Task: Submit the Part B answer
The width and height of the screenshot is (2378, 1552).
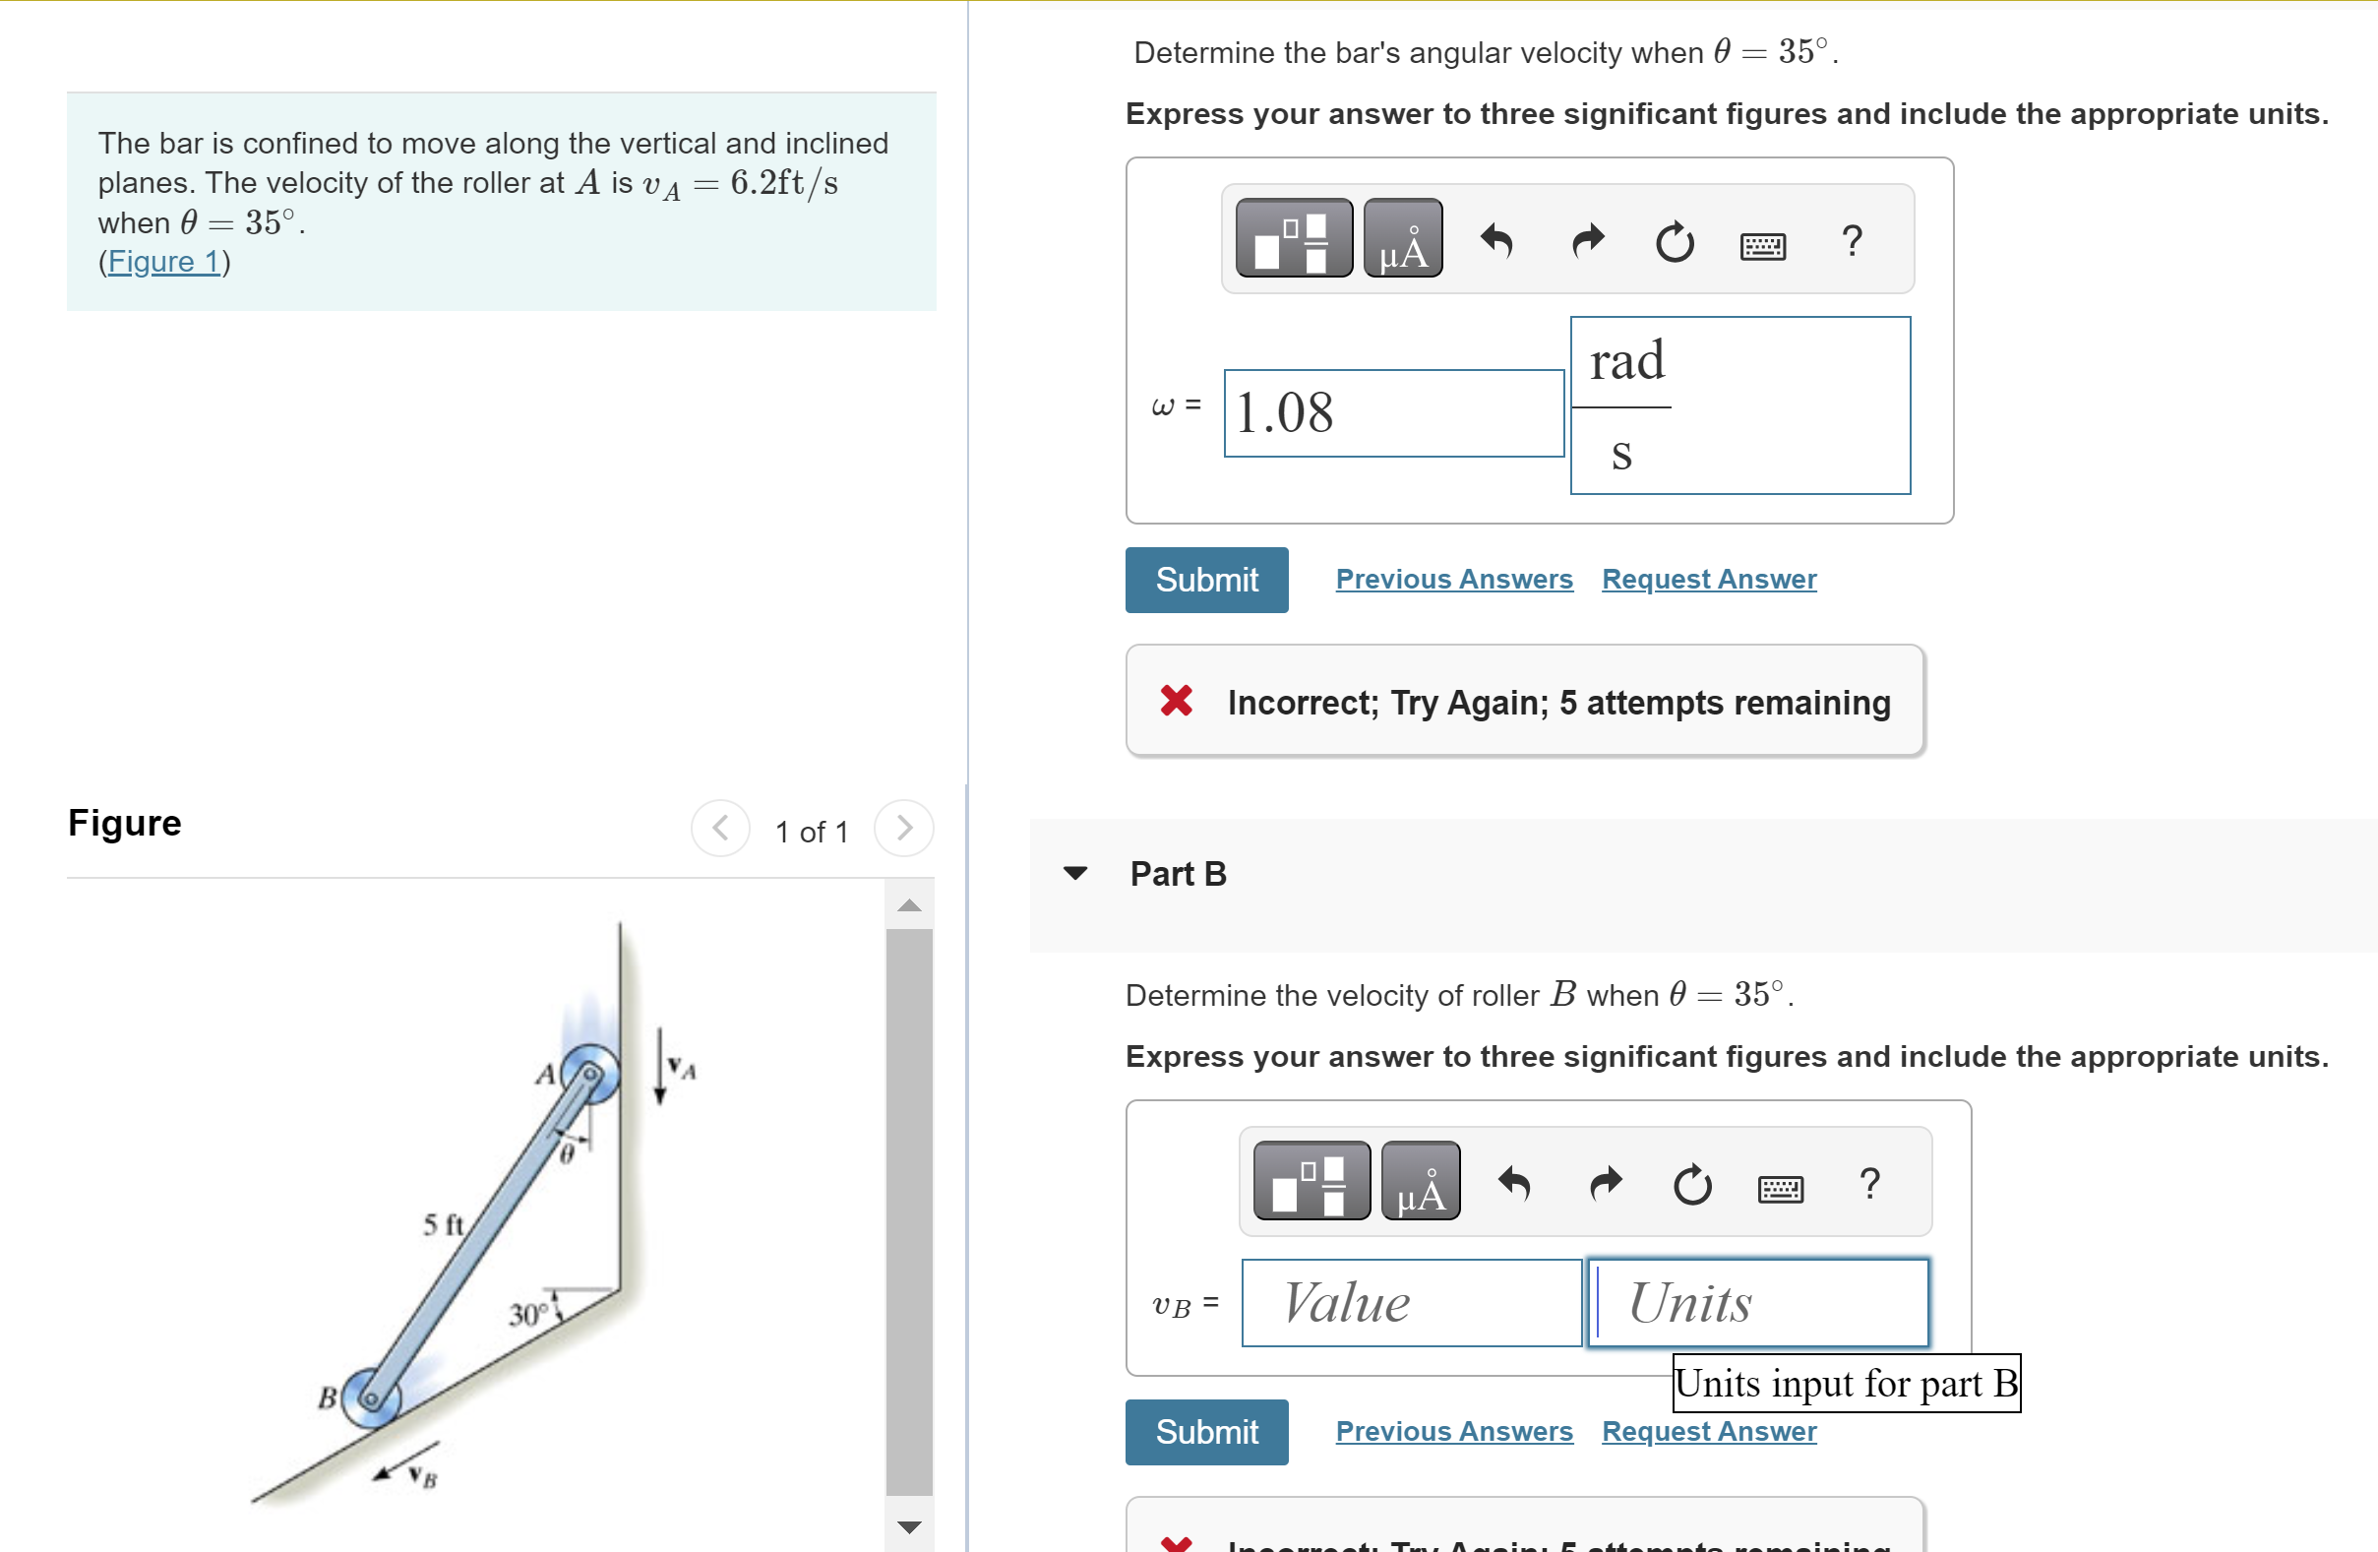Action: 1206,1431
